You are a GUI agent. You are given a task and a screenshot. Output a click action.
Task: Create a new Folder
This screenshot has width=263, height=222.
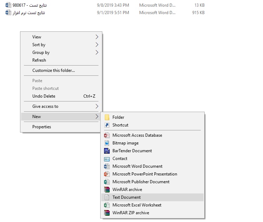point(153,117)
